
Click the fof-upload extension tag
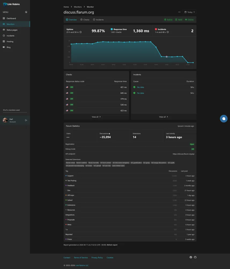[x=97, y=166]
